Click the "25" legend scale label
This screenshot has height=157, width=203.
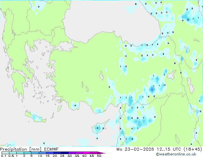pyautogui.click(x=62, y=156)
